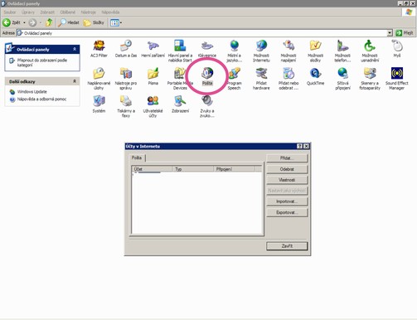Click the Vlastnosti button
Viewport: 417px width, 320px height.
click(x=287, y=180)
